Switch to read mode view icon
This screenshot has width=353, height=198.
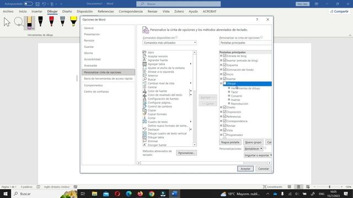[290, 187]
